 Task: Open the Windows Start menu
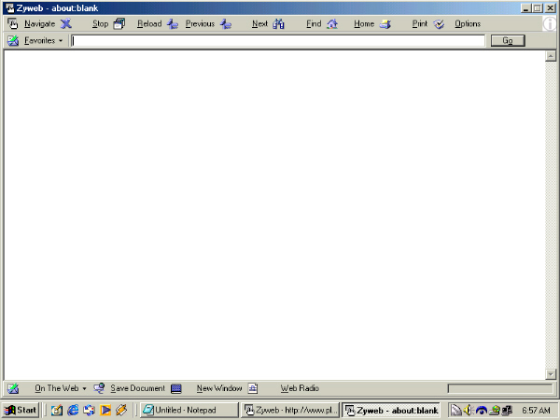(x=21, y=410)
